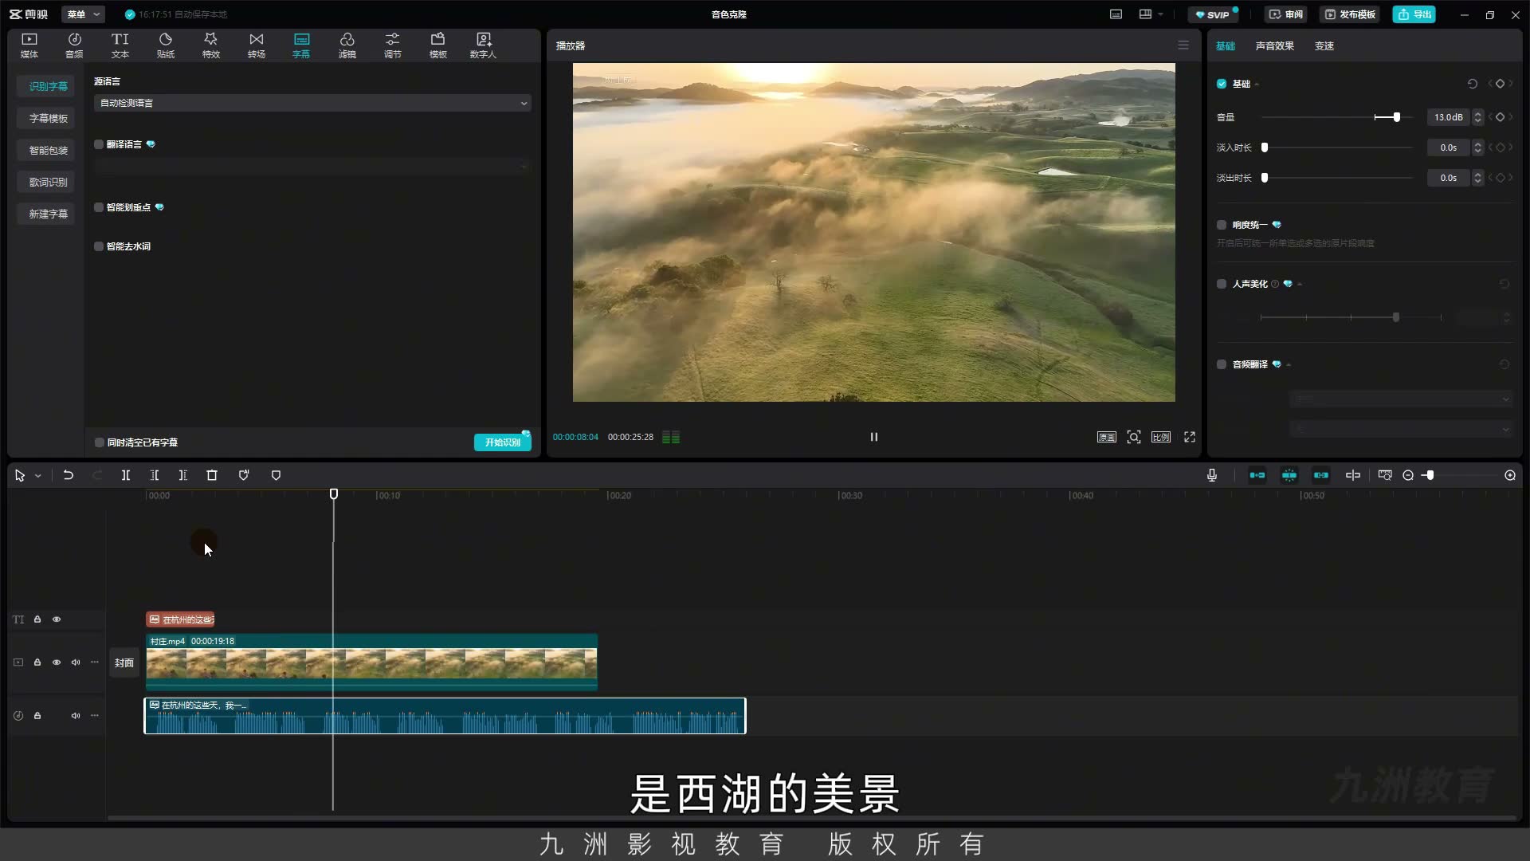
Task: Click the 导出 export button
Action: 1414,14
